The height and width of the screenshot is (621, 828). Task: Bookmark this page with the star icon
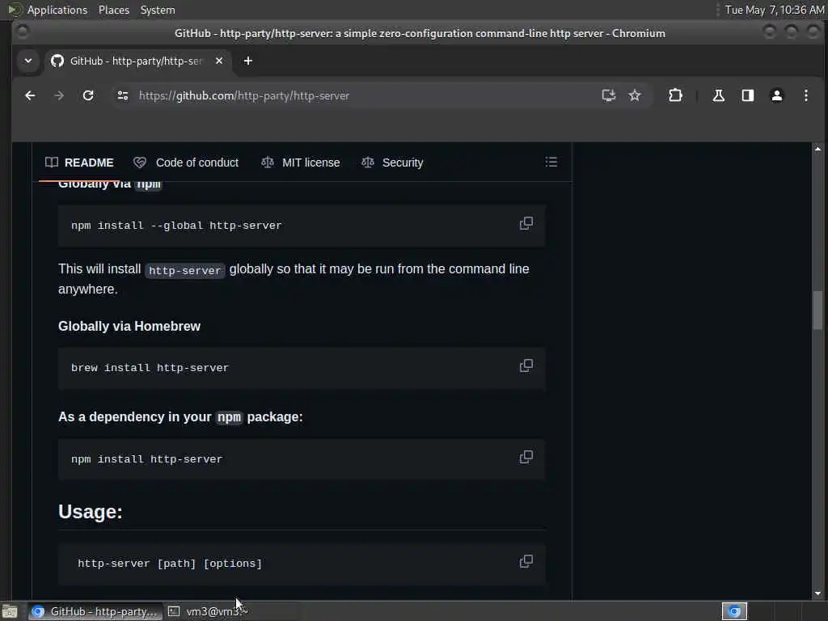coord(635,95)
